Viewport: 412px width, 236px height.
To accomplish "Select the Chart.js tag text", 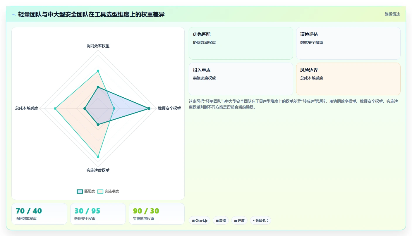I will (201, 221).
